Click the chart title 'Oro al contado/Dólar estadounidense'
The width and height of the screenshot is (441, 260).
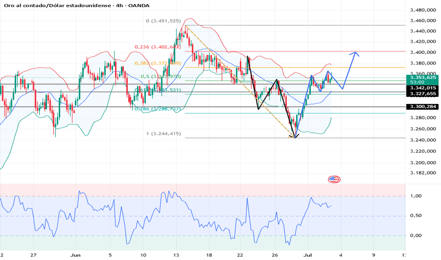57,6
